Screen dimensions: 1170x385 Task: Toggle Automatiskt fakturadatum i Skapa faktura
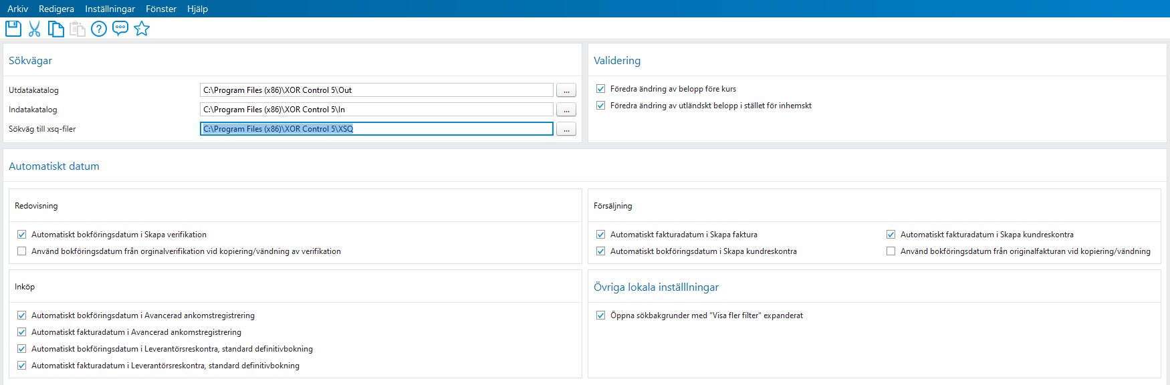(601, 235)
